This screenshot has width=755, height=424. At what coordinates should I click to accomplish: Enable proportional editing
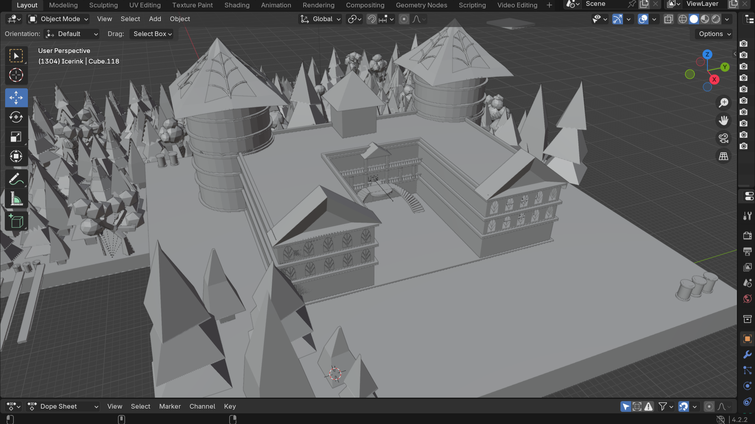(404, 19)
